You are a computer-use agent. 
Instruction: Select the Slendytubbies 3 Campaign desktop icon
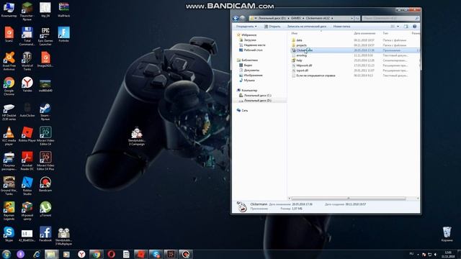137,136
